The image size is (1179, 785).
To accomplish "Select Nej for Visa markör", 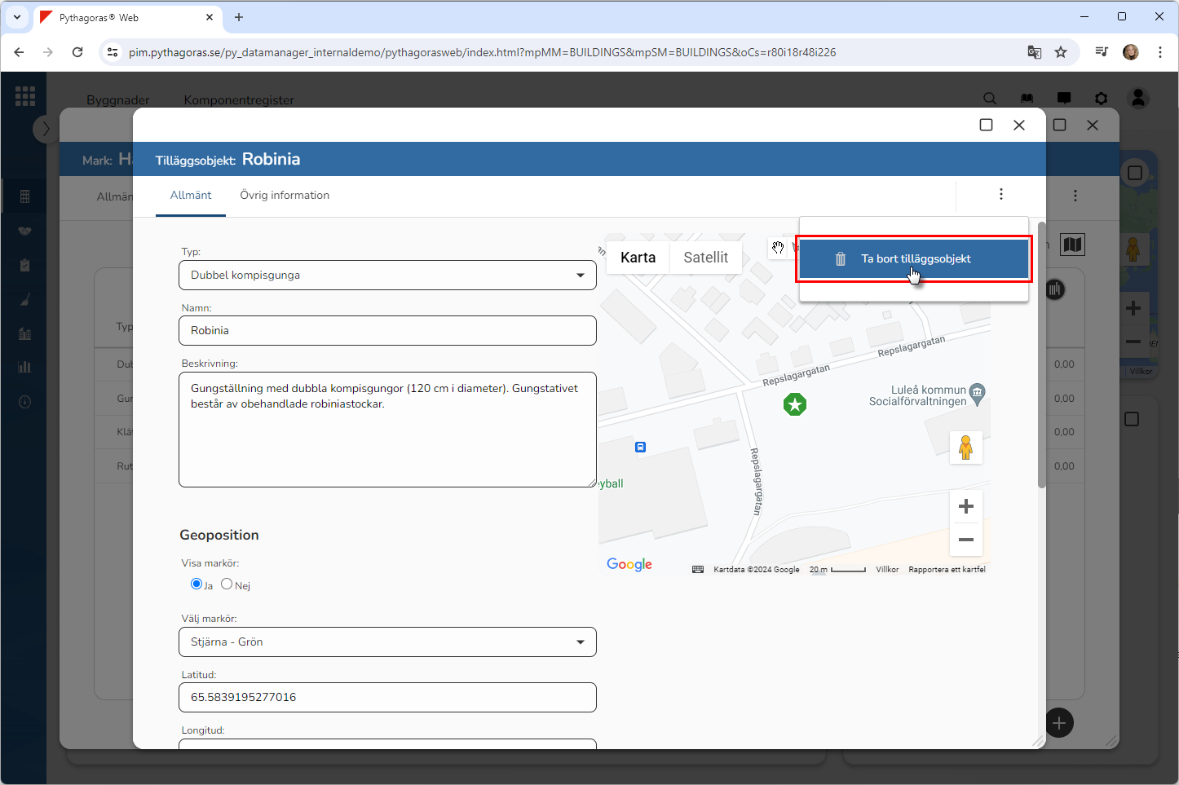I will pos(227,584).
